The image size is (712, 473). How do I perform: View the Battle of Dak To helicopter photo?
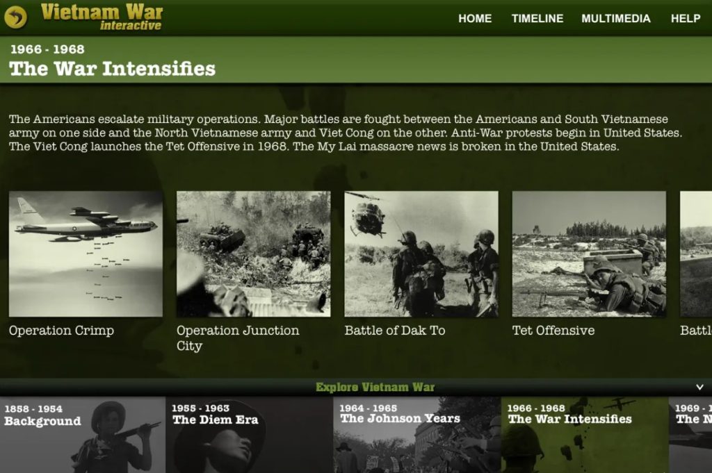click(420, 254)
